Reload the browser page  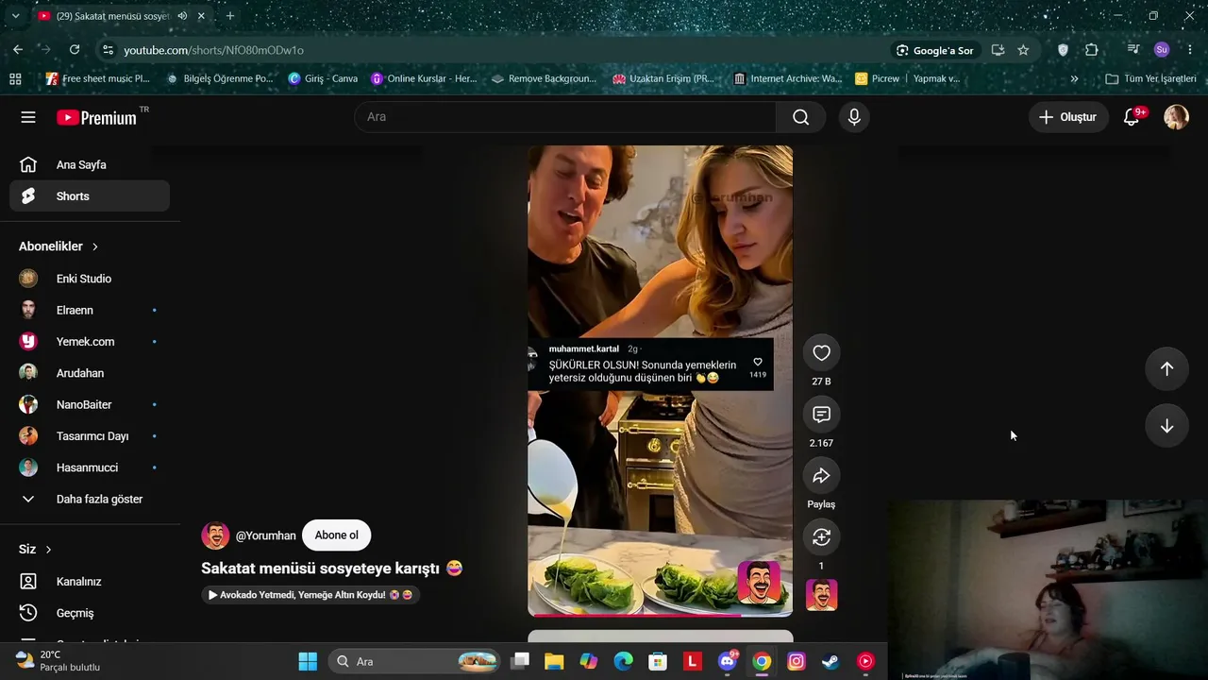(x=75, y=50)
